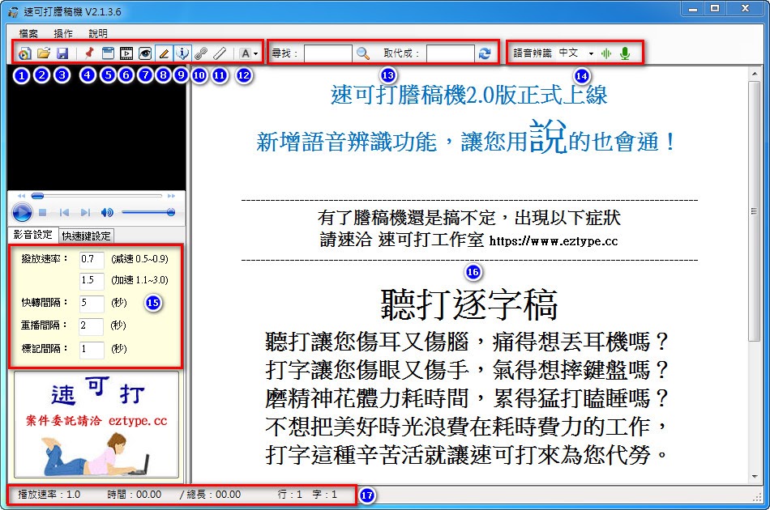Click the blue Play button
The image size is (770, 510).
pyautogui.click(x=22, y=212)
